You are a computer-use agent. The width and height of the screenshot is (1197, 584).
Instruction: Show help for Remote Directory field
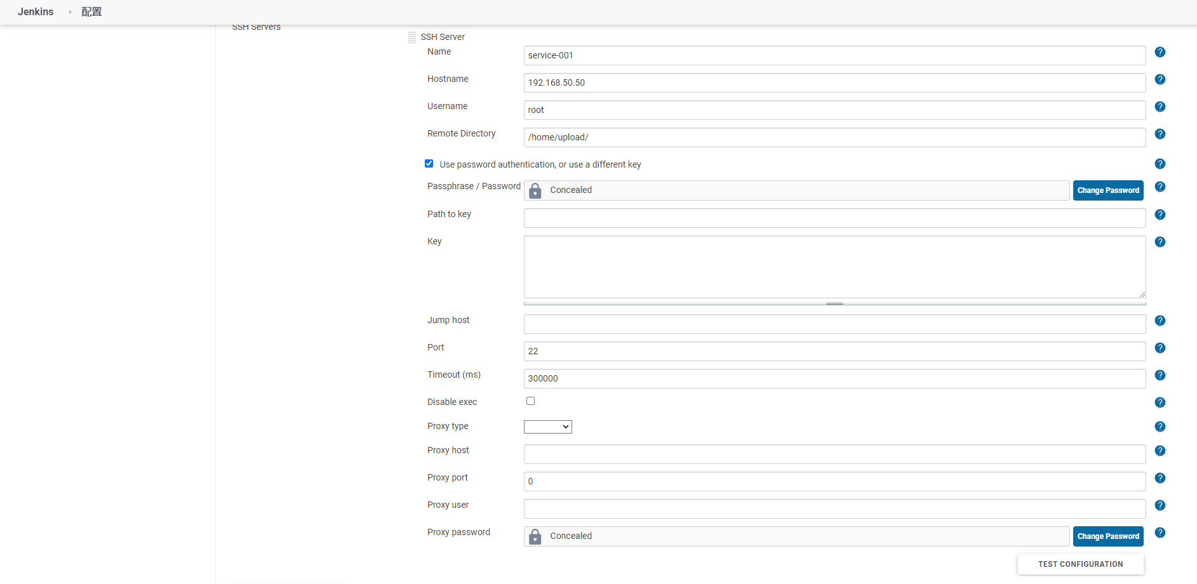tap(1160, 134)
